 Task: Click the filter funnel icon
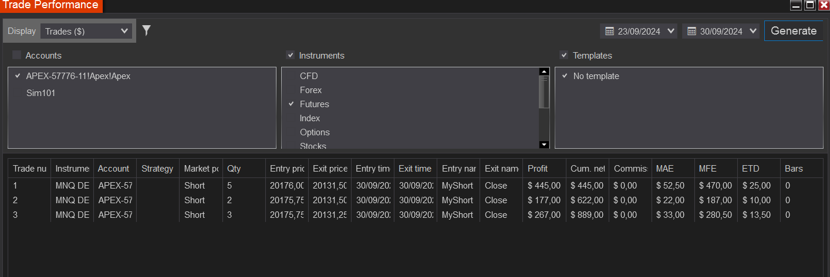(x=147, y=30)
